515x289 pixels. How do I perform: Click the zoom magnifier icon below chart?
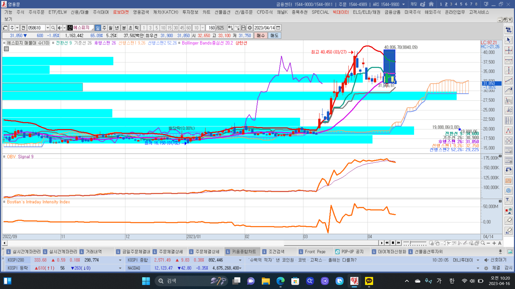tap(483, 243)
